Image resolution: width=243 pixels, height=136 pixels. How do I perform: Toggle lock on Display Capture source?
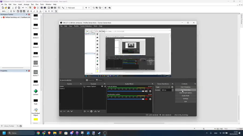[105, 86]
